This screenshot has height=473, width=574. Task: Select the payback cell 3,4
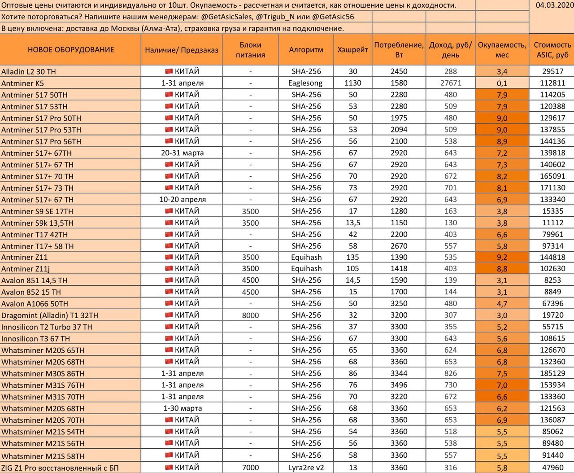[x=502, y=71]
